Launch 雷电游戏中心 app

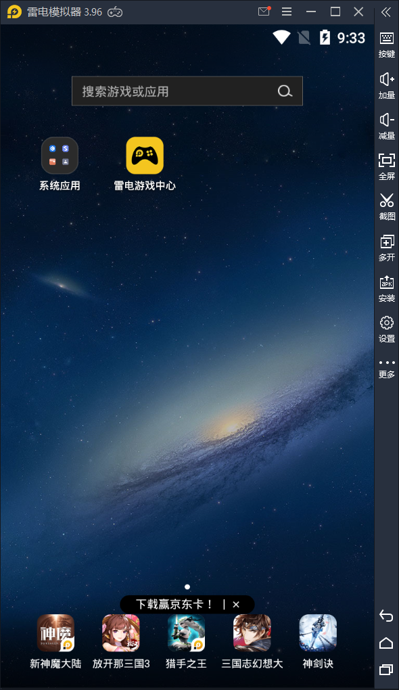pyautogui.click(x=145, y=164)
